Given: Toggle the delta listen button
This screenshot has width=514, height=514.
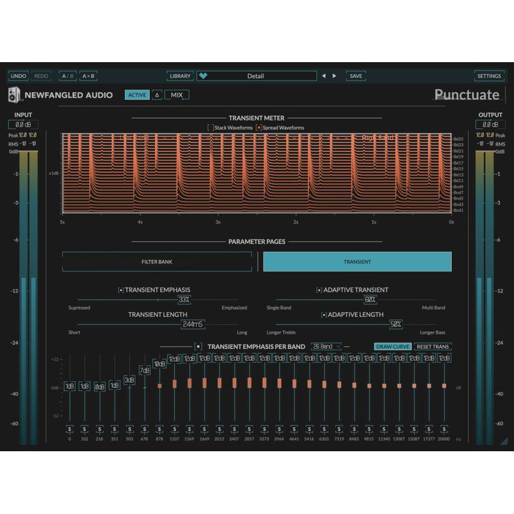Looking at the screenshot, I should 157,95.
